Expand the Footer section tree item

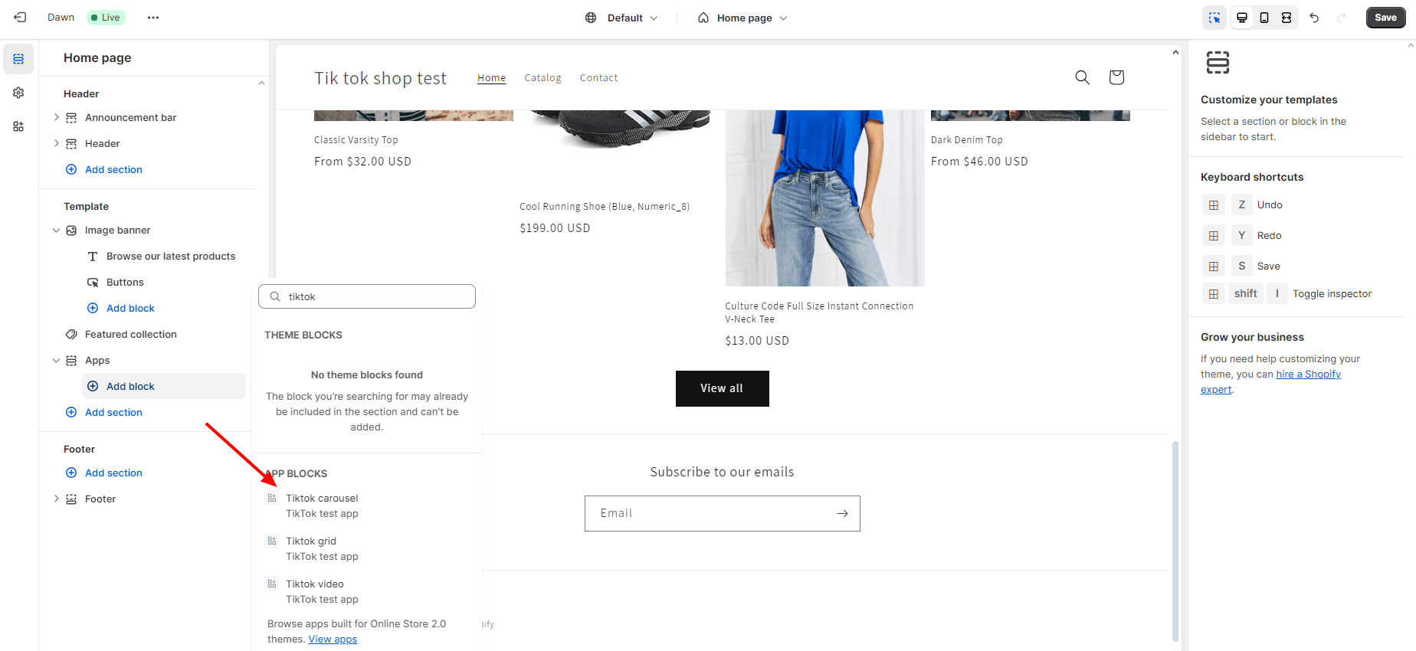click(x=56, y=499)
